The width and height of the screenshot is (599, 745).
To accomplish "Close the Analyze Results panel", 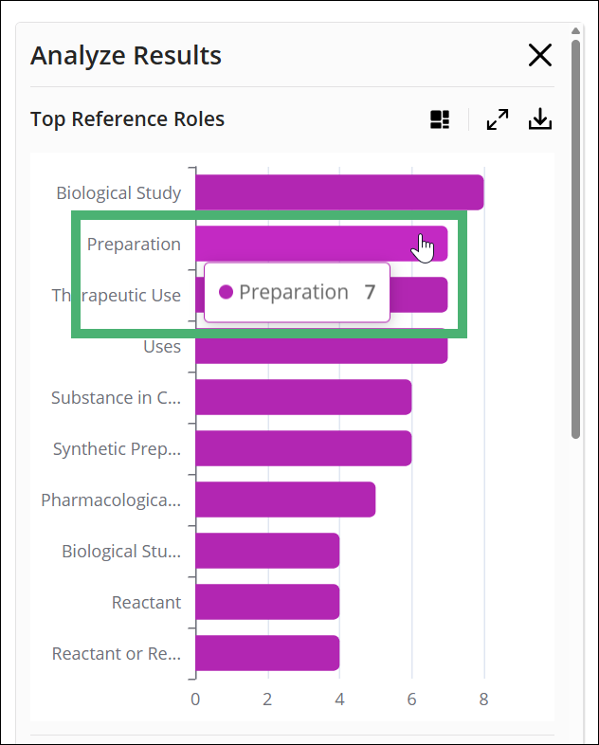I will click(x=540, y=55).
